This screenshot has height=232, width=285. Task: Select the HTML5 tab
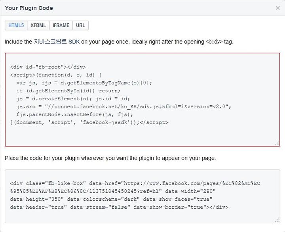16,25
